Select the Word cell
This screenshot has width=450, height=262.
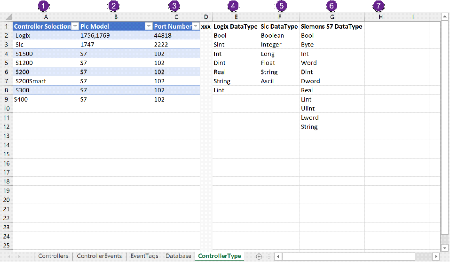[332, 63]
